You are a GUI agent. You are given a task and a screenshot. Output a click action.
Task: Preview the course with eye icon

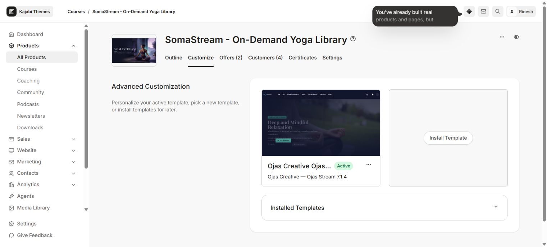pos(516,37)
